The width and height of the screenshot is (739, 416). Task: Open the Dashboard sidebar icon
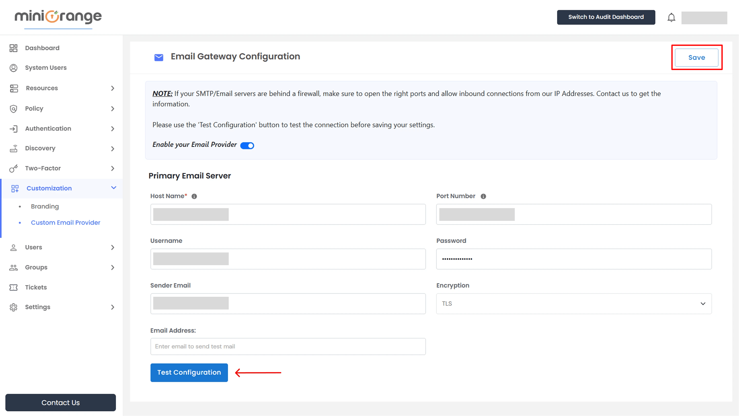pyautogui.click(x=14, y=48)
